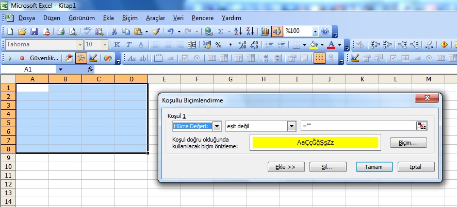Toggle the highlighted dotted grid button
Screen dimensions: 457x207
[x=319, y=58]
